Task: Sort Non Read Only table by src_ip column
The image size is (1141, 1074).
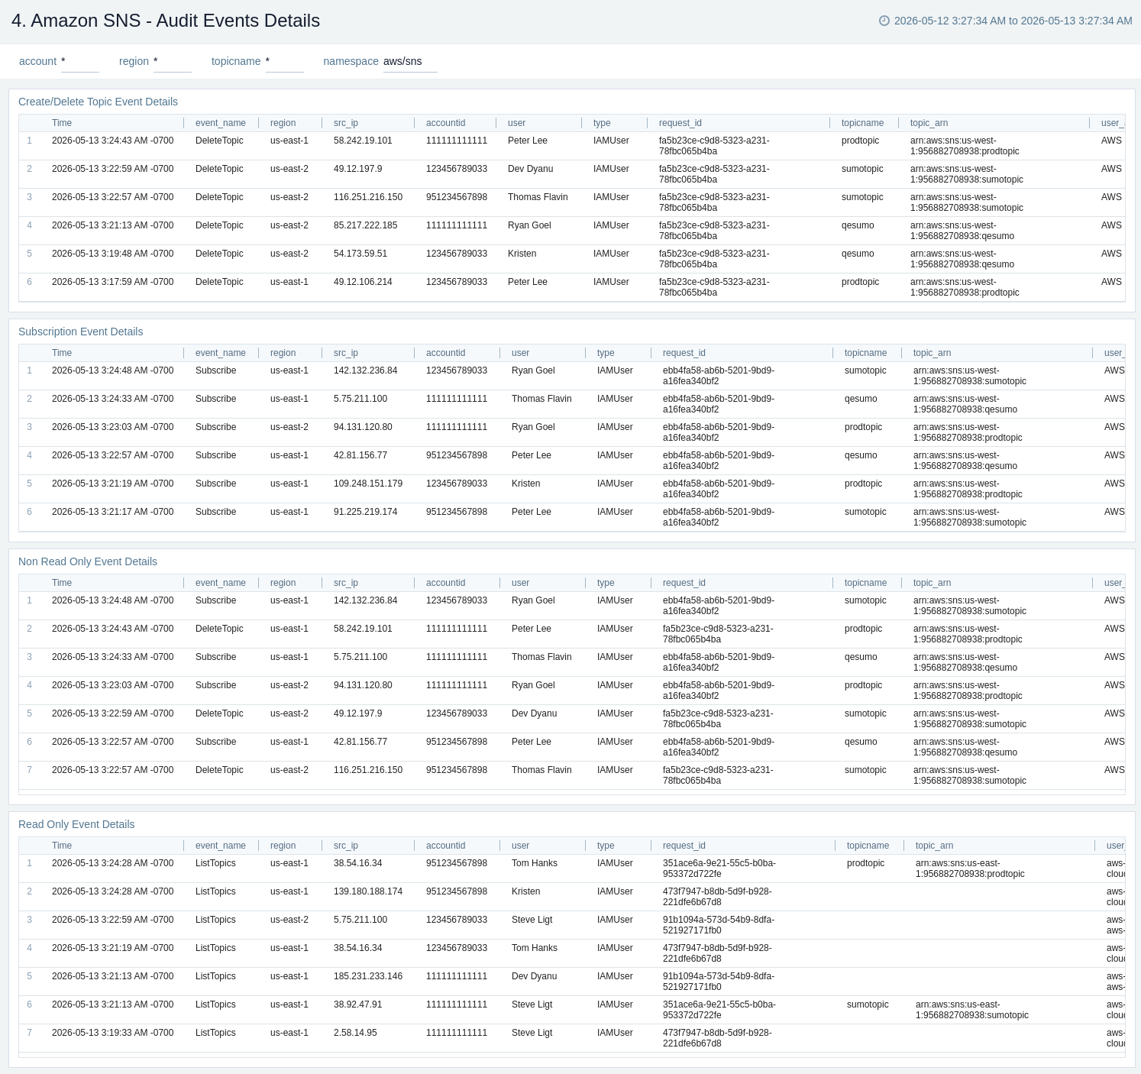Action: (x=346, y=583)
